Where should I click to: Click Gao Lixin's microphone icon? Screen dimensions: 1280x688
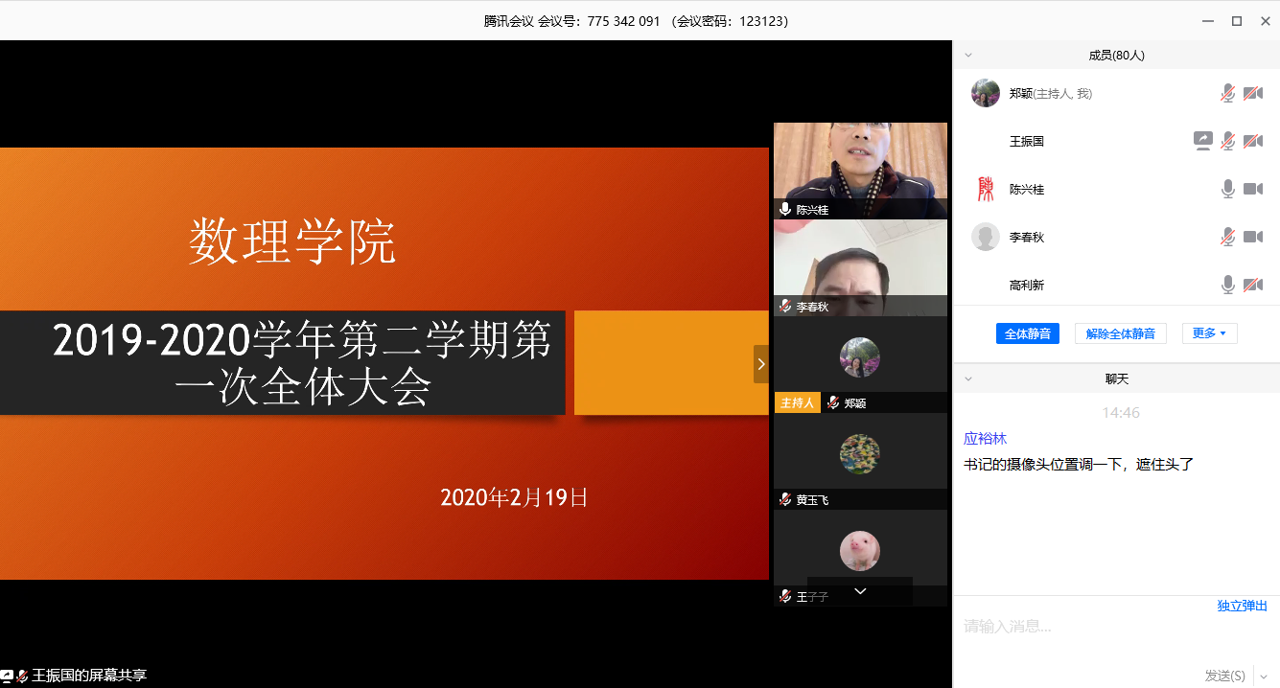(x=1227, y=285)
